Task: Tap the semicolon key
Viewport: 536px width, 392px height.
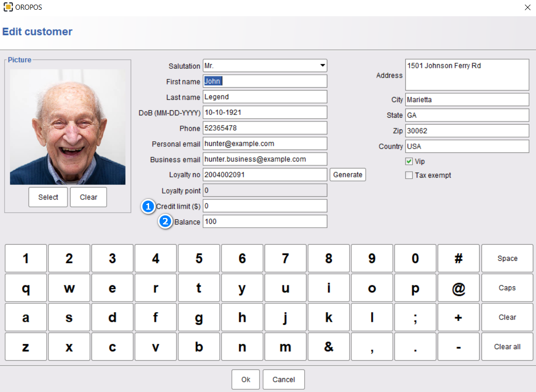Action: tap(416, 317)
